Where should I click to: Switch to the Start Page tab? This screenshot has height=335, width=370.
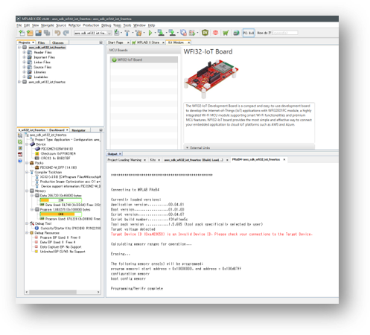click(115, 42)
